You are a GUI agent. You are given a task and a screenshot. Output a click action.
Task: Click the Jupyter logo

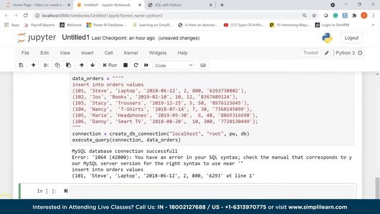pos(37,37)
